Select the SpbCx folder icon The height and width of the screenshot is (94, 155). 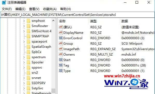coord(28,52)
